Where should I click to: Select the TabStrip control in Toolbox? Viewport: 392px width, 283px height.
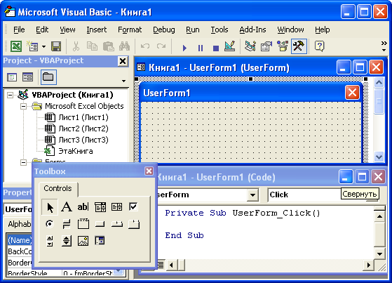click(116, 223)
